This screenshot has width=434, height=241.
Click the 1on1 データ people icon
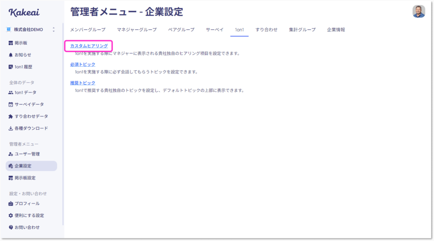tap(11, 92)
